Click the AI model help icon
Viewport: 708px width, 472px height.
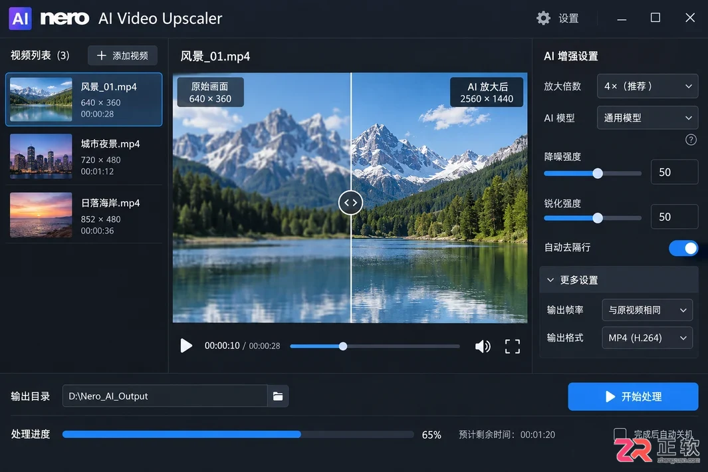click(691, 140)
